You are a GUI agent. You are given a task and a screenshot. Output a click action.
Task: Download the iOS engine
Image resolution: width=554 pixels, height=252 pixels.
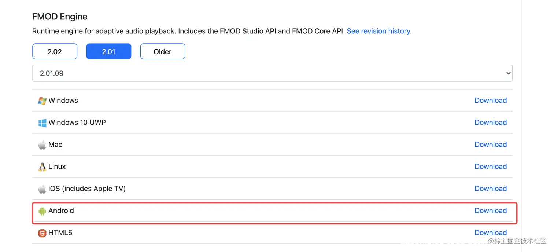tap(490, 189)
